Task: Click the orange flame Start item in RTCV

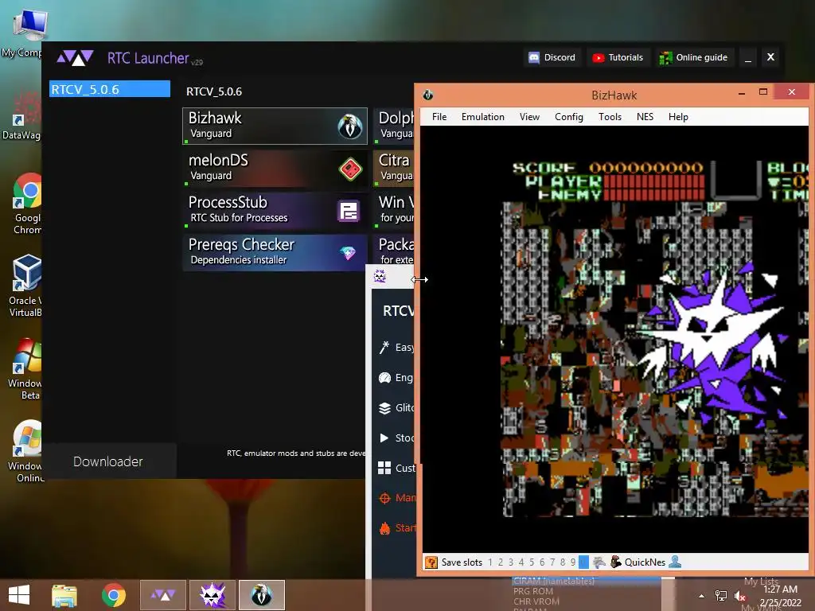Action: pyautogui.click(x=396, y=528)
